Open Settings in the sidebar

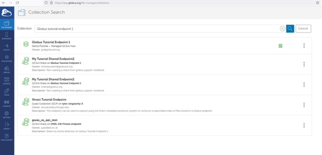point(7,115)
